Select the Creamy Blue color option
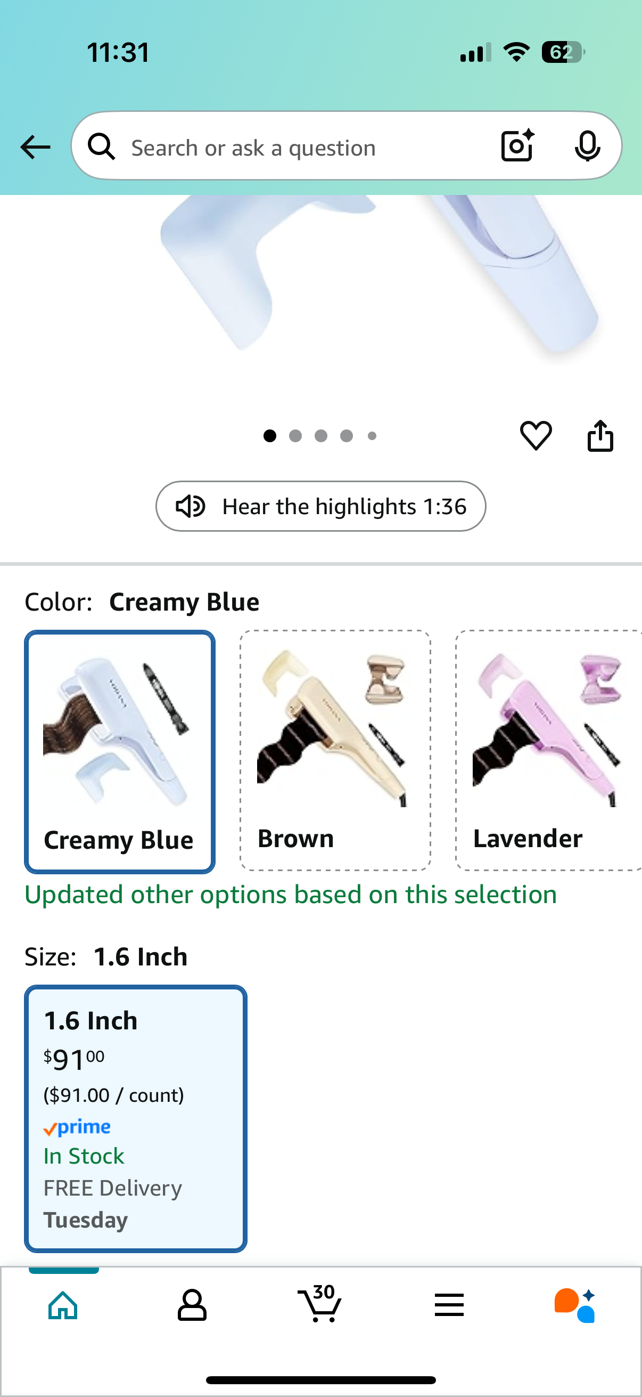642x1397 pixels. tap(120, 751)
